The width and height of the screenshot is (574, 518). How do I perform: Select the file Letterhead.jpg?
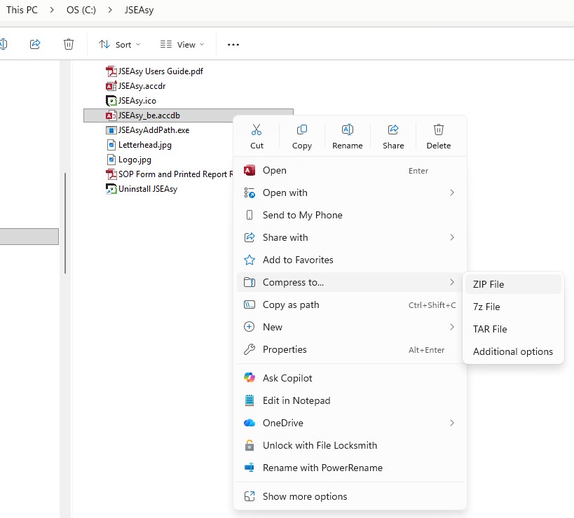pyautogui.click(x=145, y=145)
